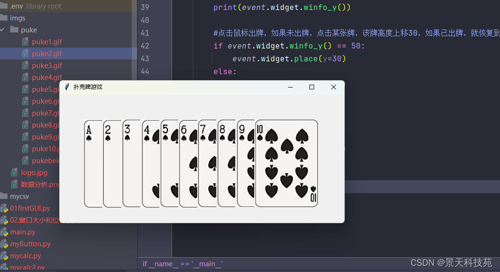The image size is (500, 272).
Task: Click the pukebei file icon
Action: click(25, 160)
